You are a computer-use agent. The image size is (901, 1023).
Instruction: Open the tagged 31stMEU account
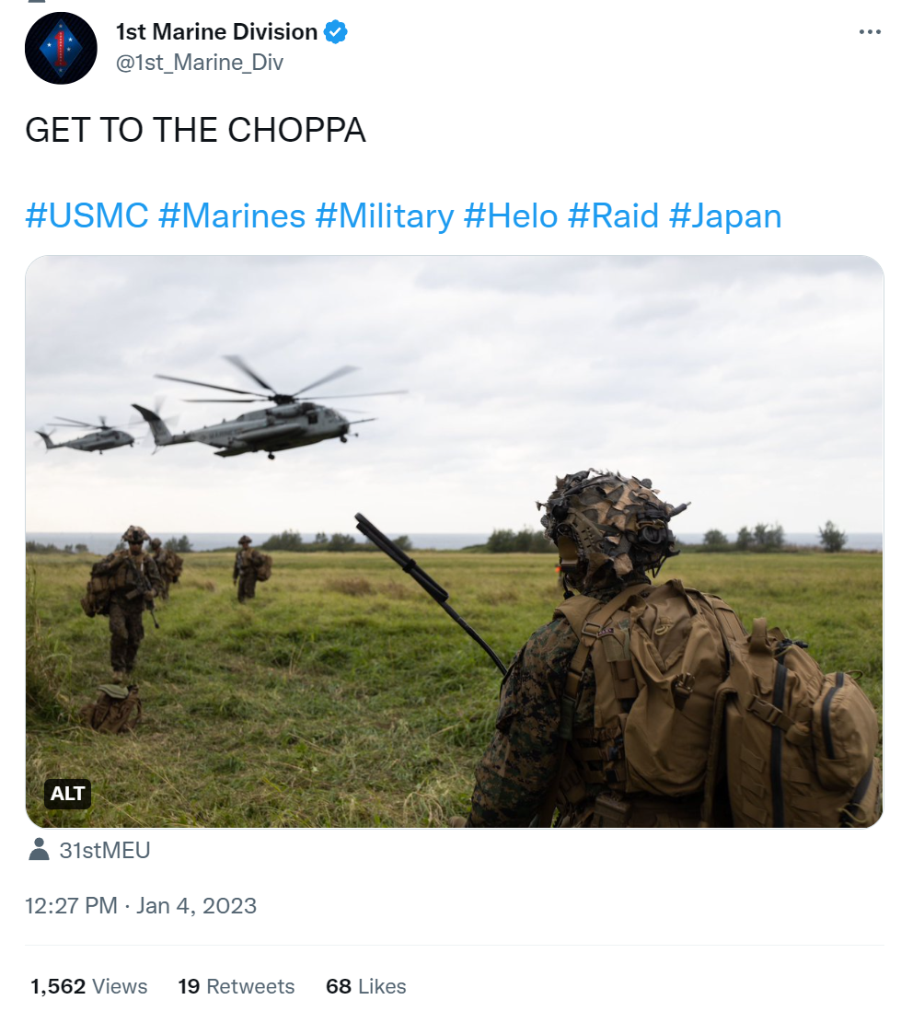coord(104,850)
